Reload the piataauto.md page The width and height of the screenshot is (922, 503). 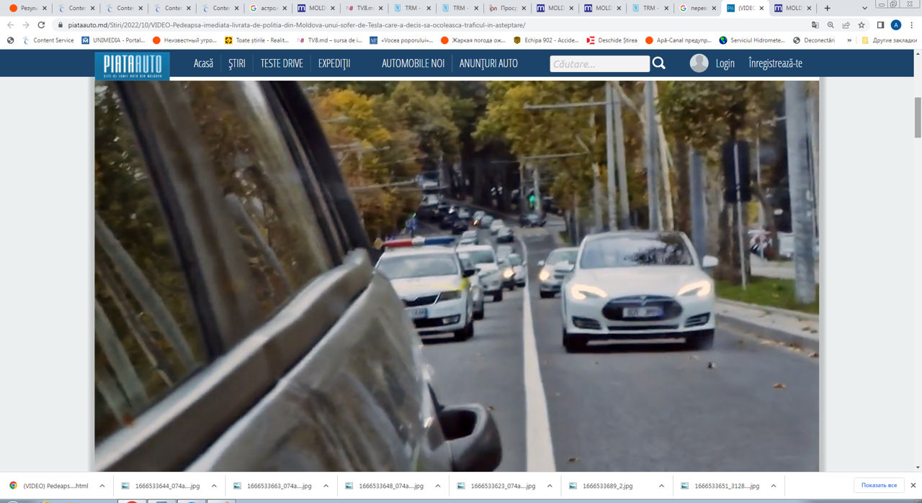pyautogui.click(x=42, y=24)
